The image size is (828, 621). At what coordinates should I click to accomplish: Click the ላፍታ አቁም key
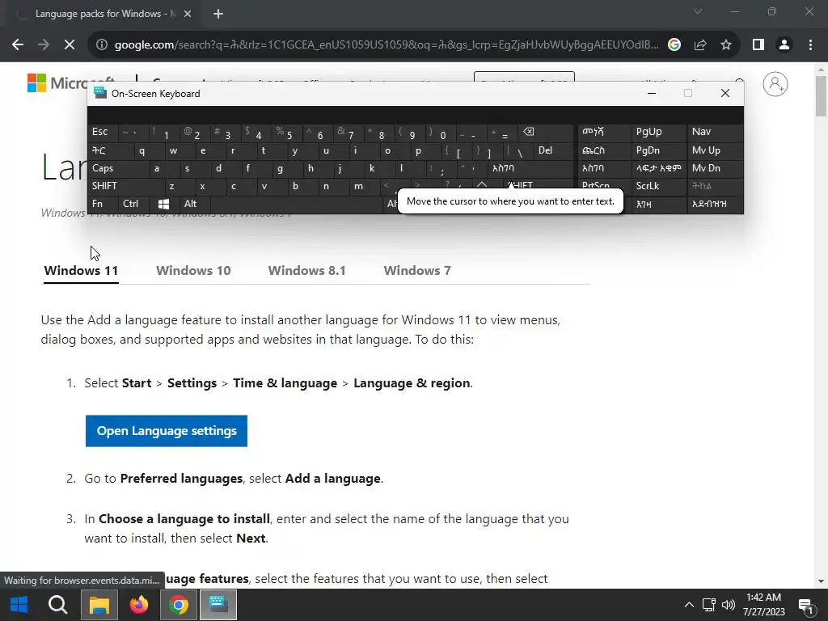pos(658,168)
